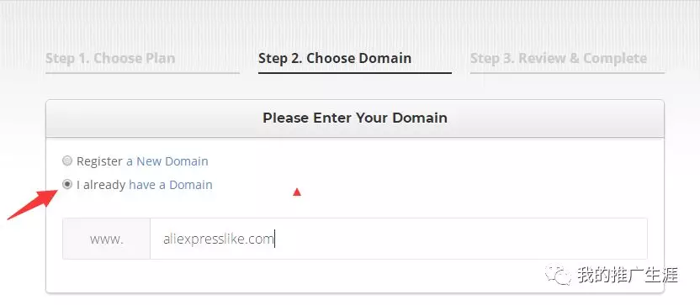Select the Register a New Domain radio
The image size is (700, 305).
(67, 160)
